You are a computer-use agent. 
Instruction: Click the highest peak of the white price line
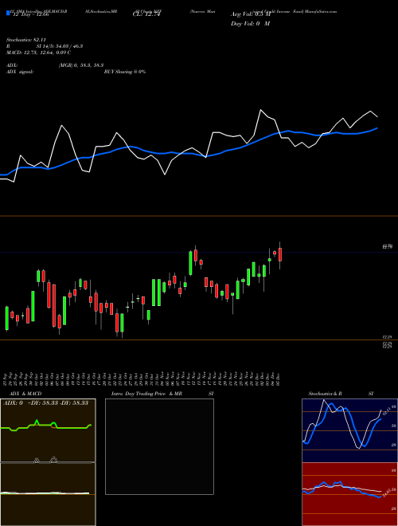[260, 110]
